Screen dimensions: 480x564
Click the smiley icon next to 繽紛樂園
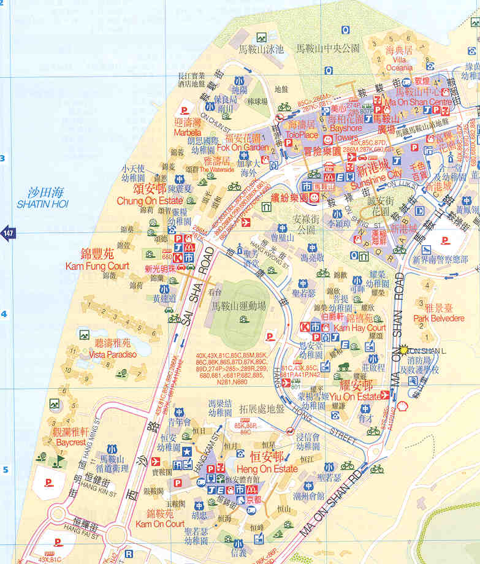(314, 197)
